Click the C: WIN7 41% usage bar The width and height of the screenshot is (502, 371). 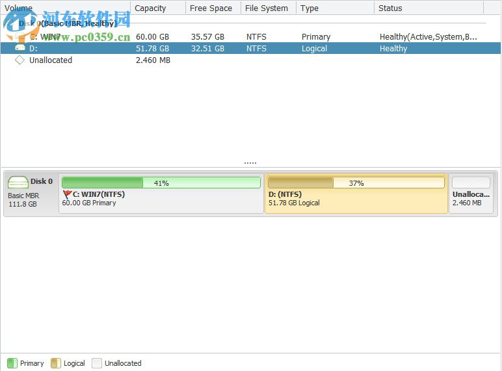pyautogui.click(x=161, y=183)
